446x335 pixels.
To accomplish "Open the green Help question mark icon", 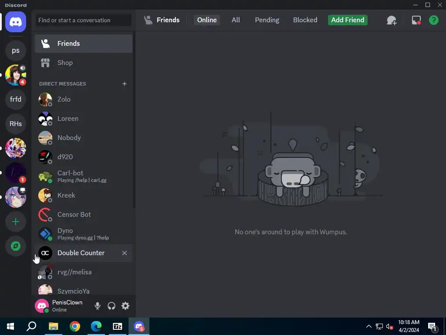I will (433, 20).
